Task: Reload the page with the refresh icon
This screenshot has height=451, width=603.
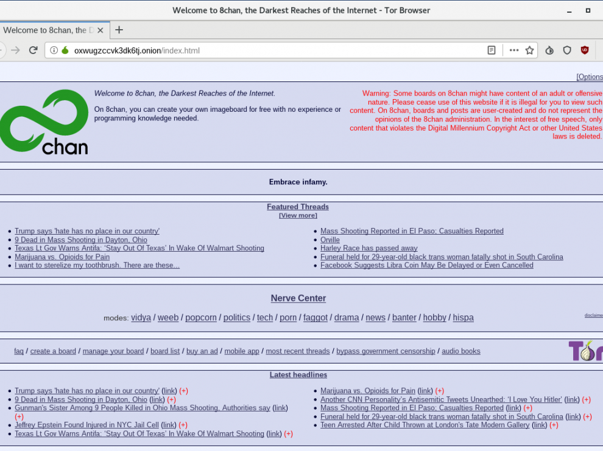Action: pyautogui.click(x=33, y=50)
